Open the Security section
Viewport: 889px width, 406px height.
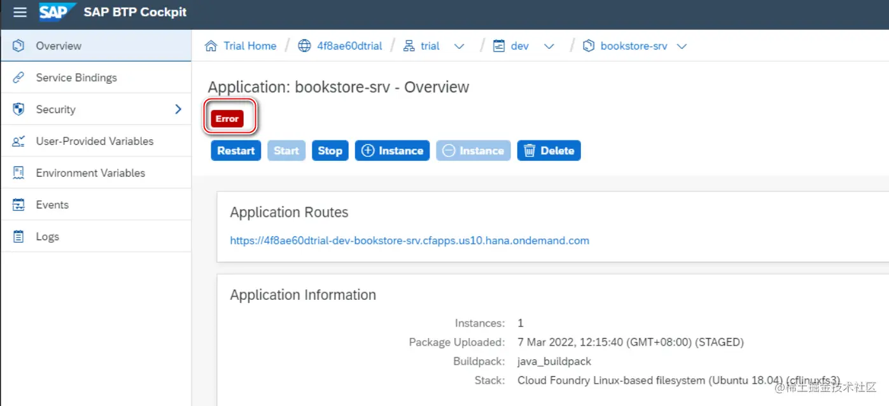[x=95, y=109]
